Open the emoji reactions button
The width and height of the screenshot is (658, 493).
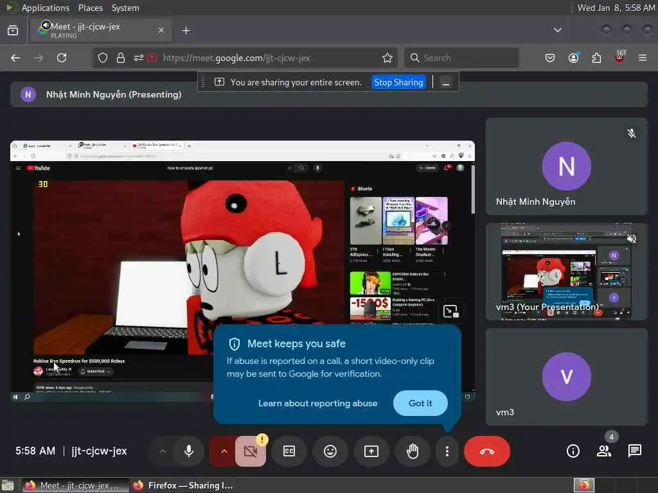click(x=330, y=451)
